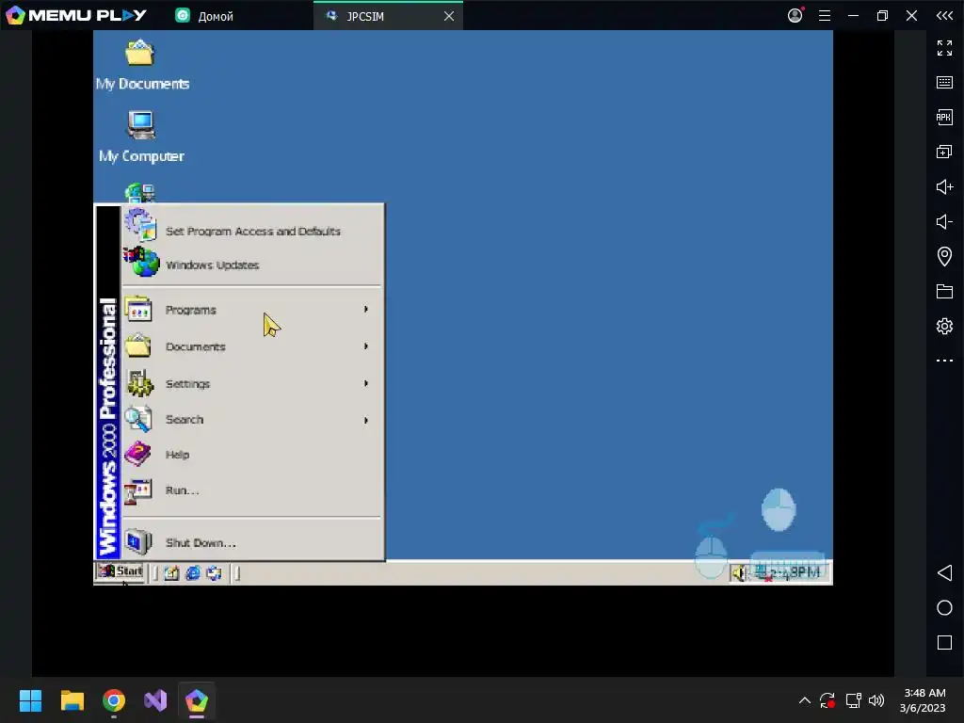
Task: Click the volume speaker tray icon
Action: [x=739, y=573]
